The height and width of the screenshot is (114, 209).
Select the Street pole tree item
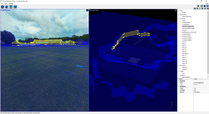pyautogui.click(x=185, y=54)
